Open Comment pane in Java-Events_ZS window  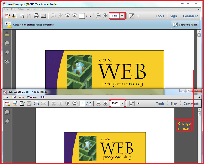[191, 104]
